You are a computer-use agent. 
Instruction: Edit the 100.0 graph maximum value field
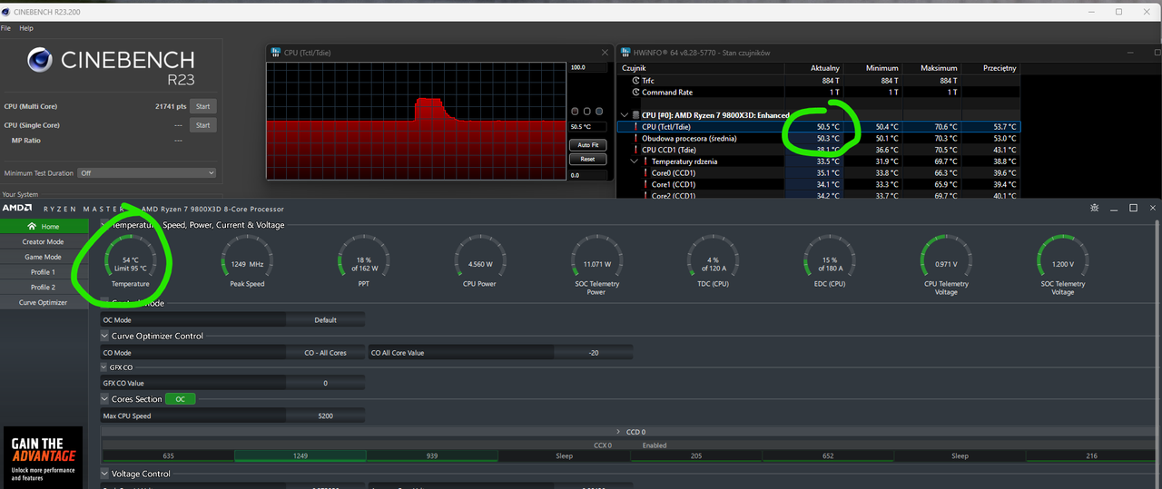(586, 68)
